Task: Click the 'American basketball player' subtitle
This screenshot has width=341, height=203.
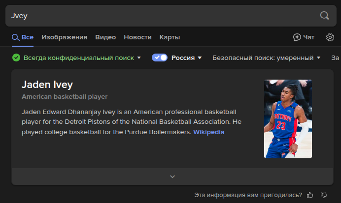Action: [x=65, y=97]
